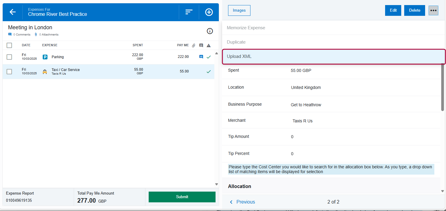Image resolution: width=446 pixels, height=211 pixels.
Task: Click the taxi expense icon
Action: (45, 72)
